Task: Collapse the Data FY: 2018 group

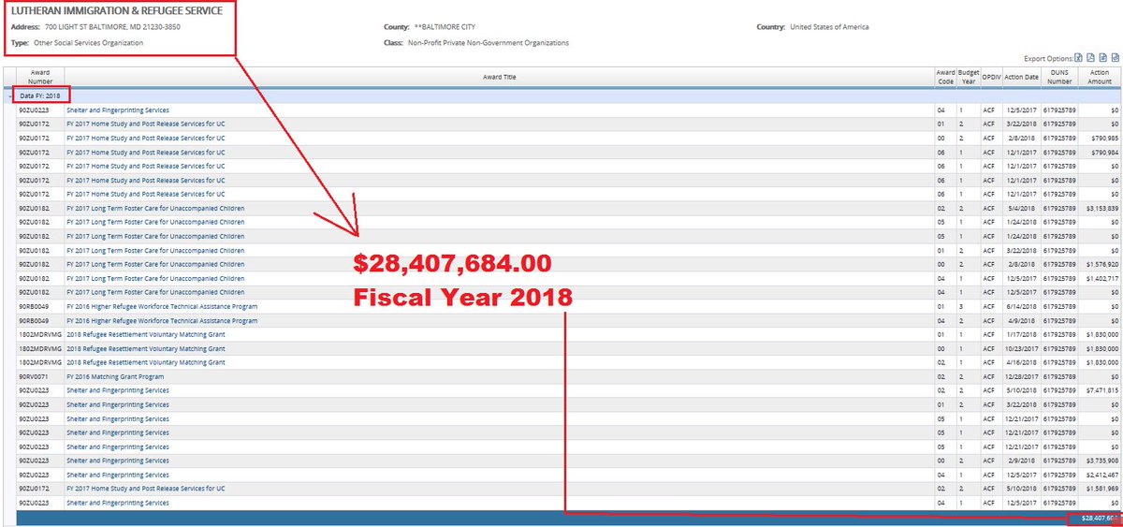Action: (x=11, y=96)
